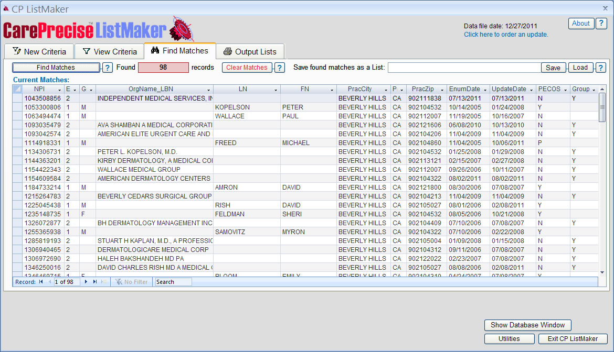Click last name cell WALLACE

247,116
